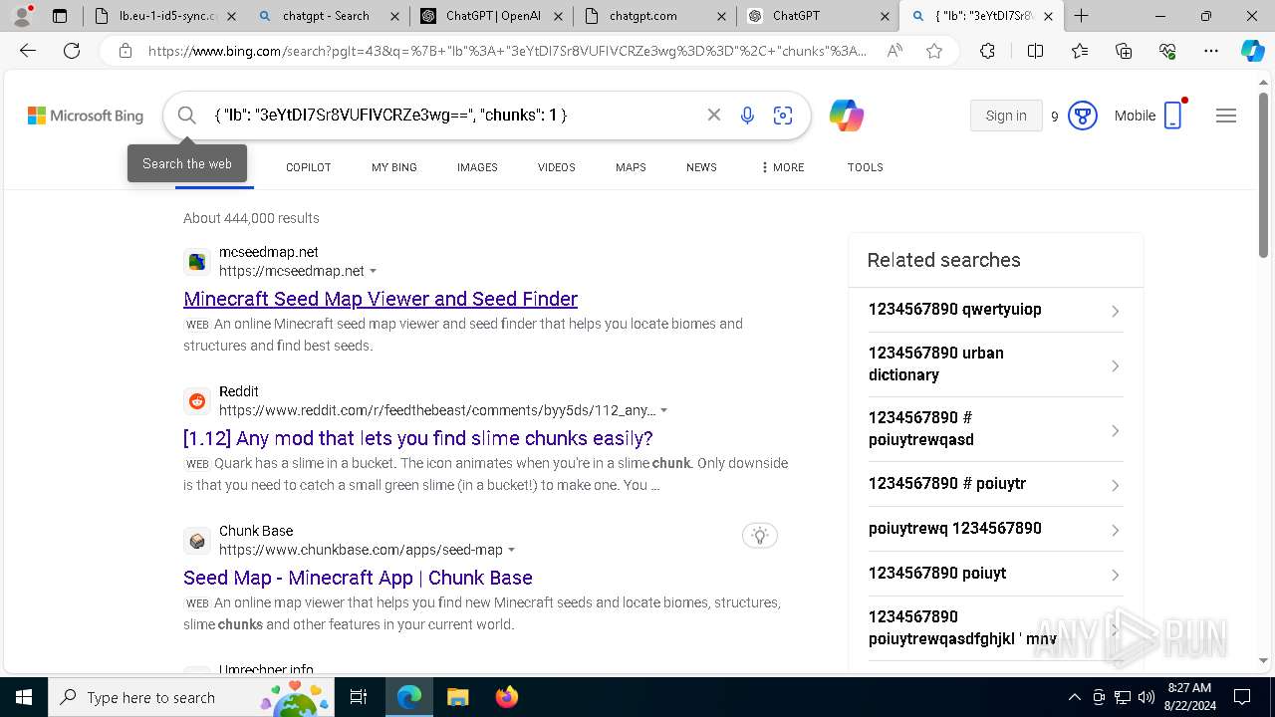Open Task View on taskbar
This screenshot has height=717, width=1275.
point(360,697)
